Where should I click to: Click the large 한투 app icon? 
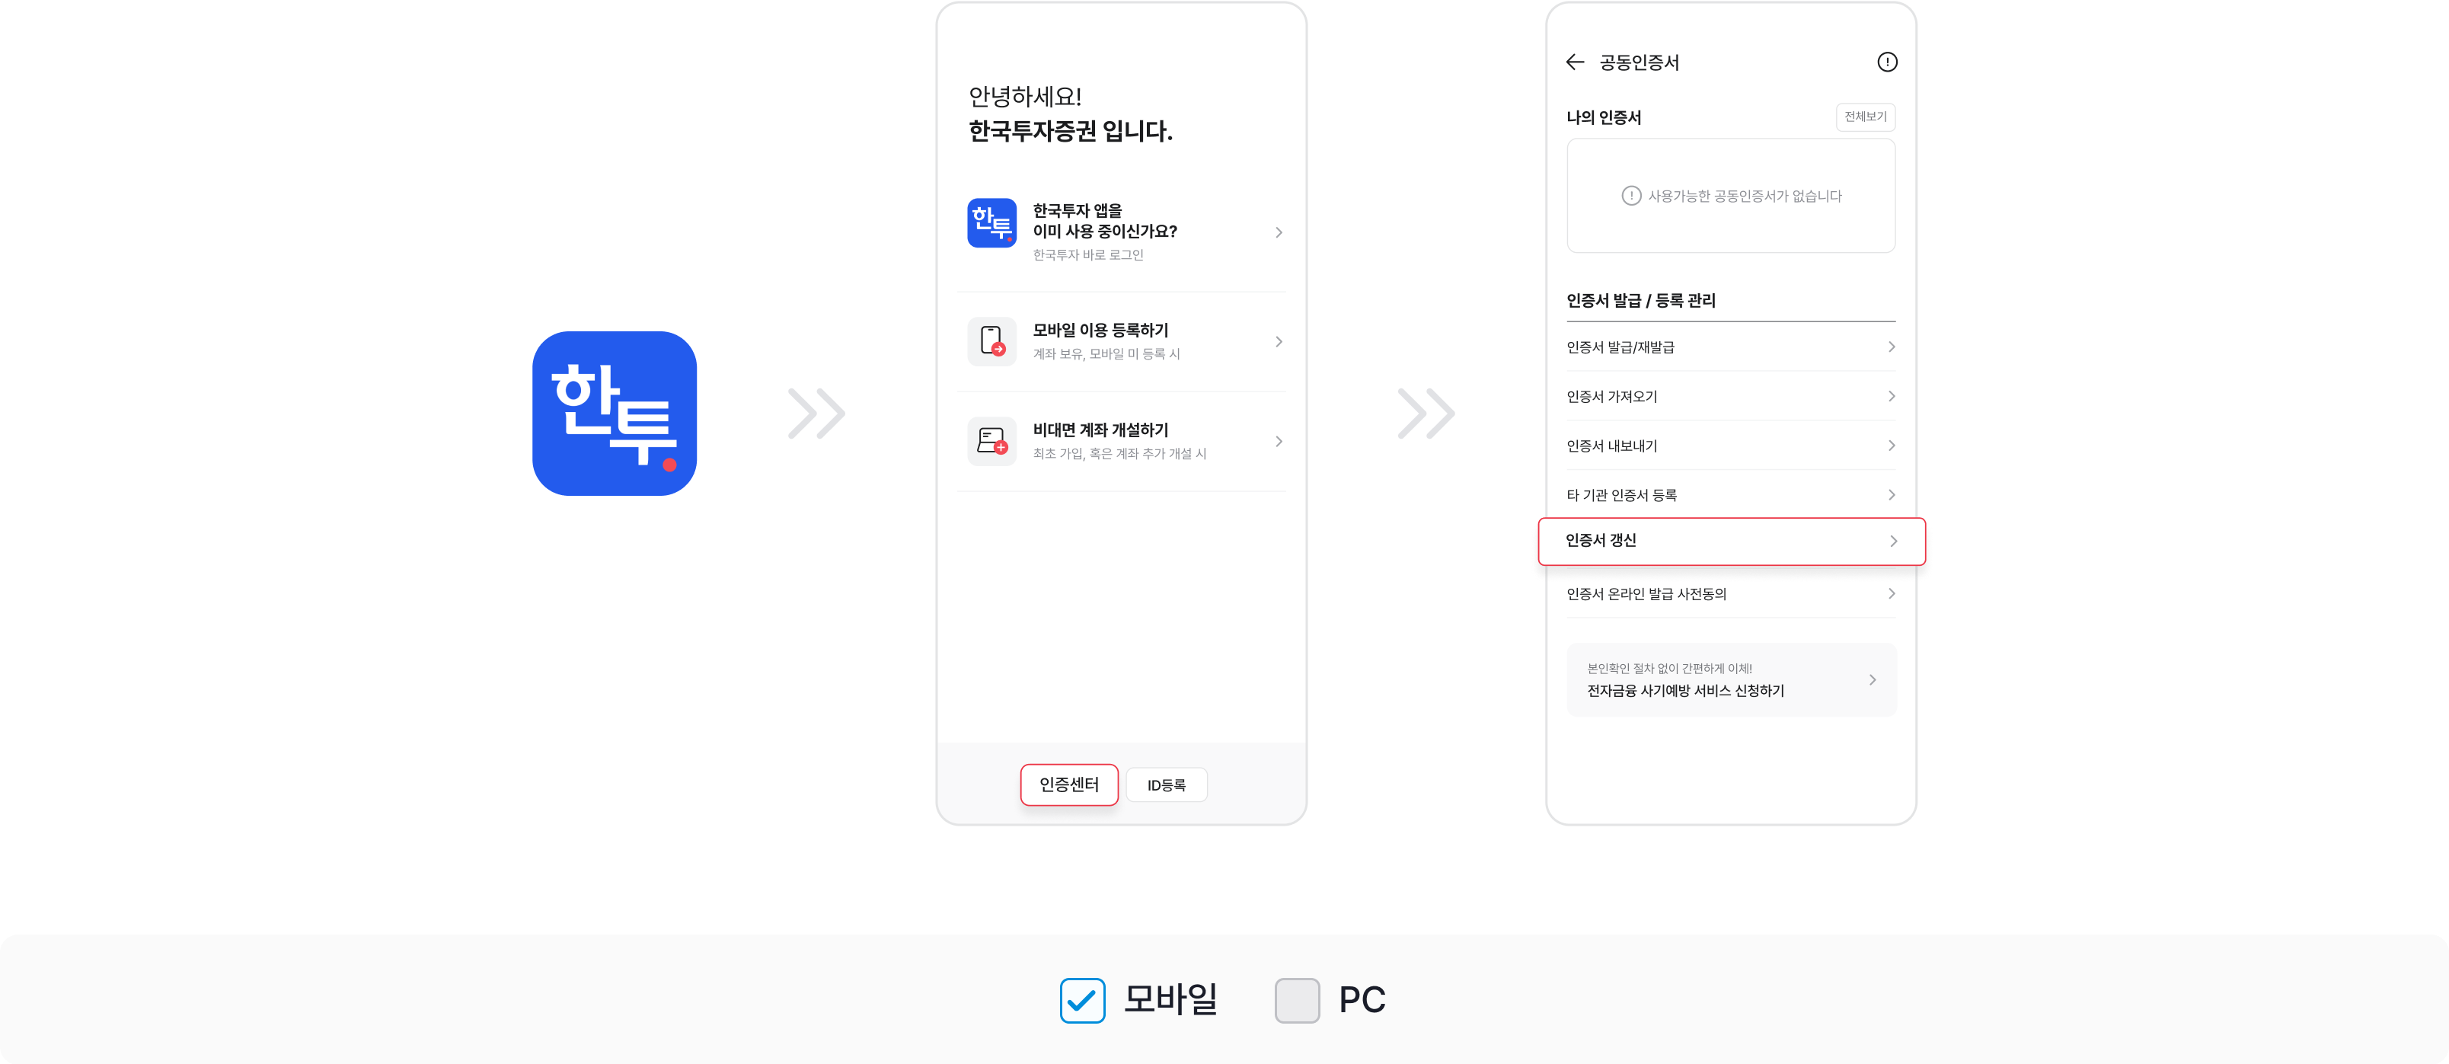click(x=614, y=413)
